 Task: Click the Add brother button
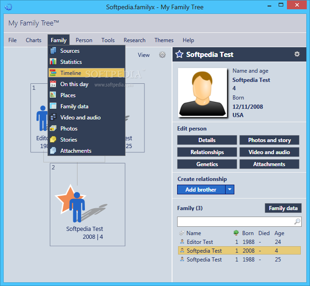(x=201, y=189)
